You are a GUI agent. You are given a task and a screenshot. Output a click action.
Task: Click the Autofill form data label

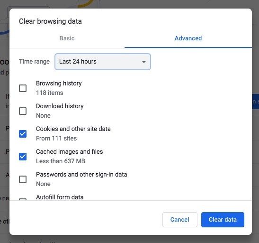click(x=60, y=197)
